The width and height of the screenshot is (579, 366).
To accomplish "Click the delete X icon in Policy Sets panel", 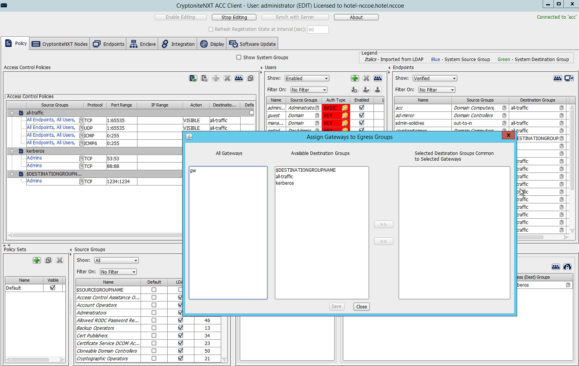I will pos(60,260).
